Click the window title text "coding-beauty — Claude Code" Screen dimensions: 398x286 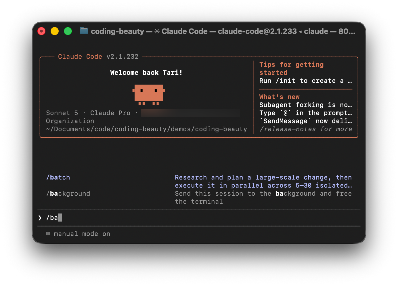tap(149, 31)
